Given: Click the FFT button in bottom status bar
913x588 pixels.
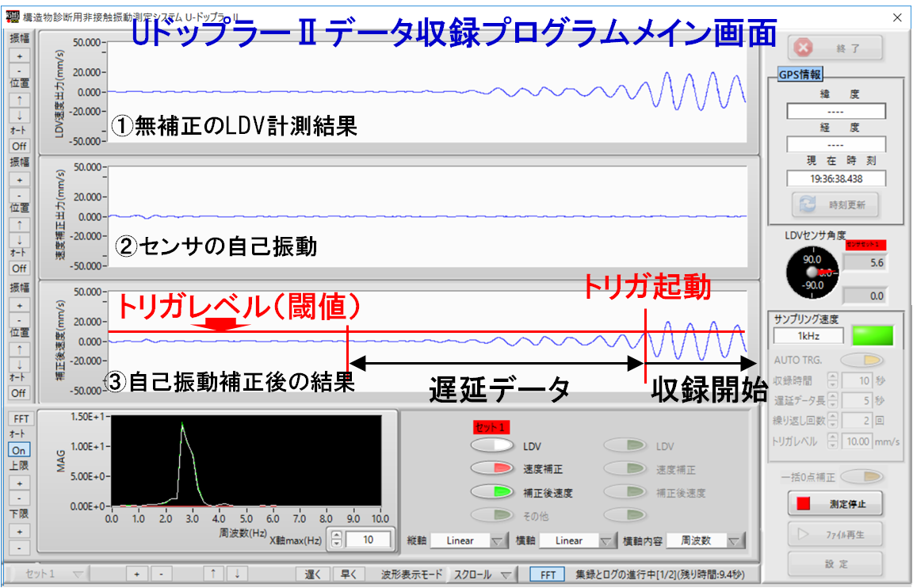Looking at the screenshot, I should click(x=548, y=575).
